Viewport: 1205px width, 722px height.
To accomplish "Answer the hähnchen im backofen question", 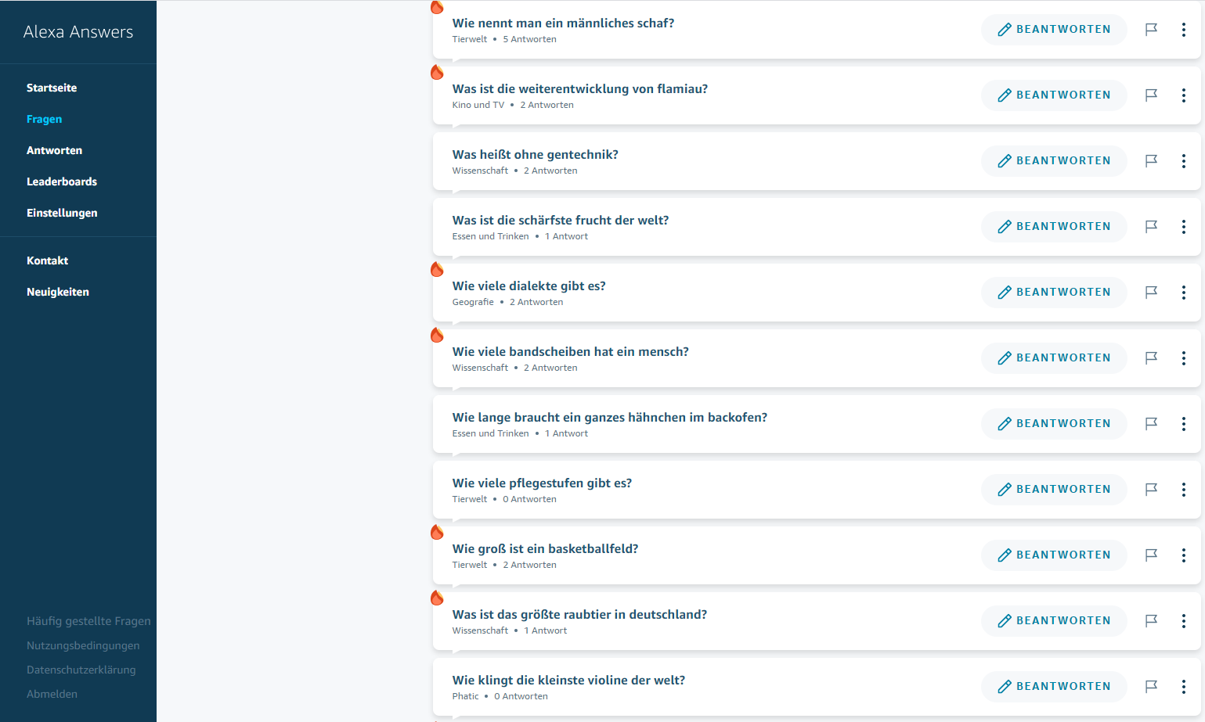I will tap(1054, 424).
